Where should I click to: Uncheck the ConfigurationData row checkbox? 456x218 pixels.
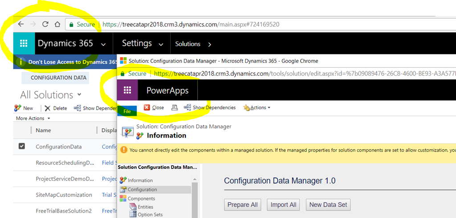(22, 146)
